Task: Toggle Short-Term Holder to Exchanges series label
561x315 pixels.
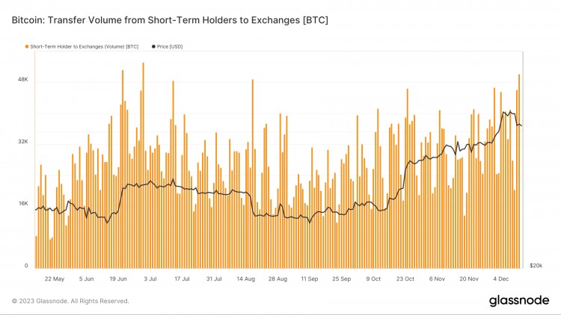Action: click(x=84, y=46)
